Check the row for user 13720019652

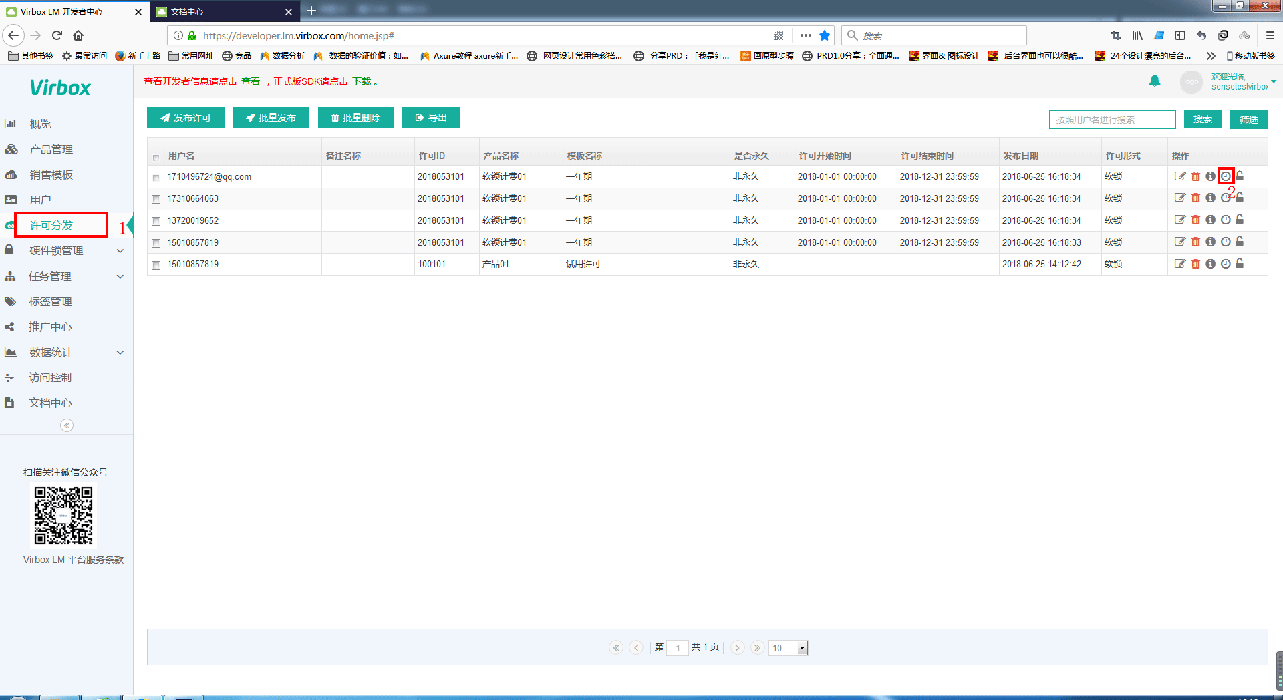pos(156,221)
